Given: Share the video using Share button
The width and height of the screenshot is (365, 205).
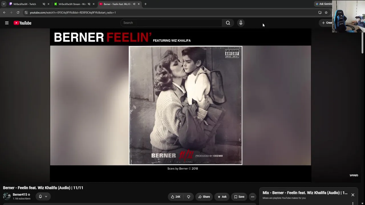Looking at the screenshot, I should click(204, 197).
